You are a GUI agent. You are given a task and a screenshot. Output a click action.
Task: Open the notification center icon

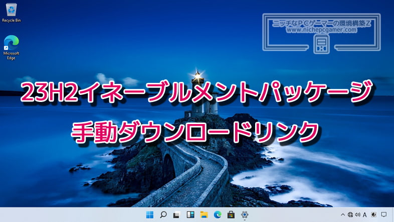[x=384, y=214]
